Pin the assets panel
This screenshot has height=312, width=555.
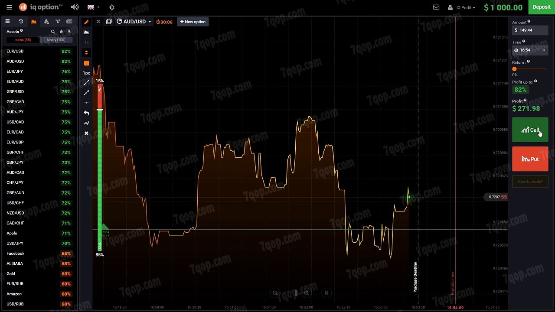(69, 32)
